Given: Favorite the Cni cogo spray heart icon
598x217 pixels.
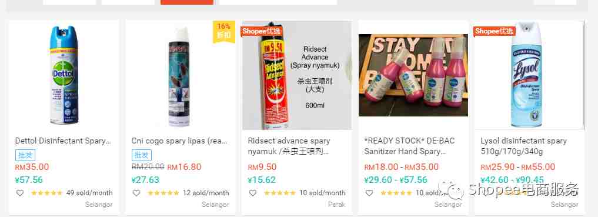Looking at the screenshot, I should [136, 193].
